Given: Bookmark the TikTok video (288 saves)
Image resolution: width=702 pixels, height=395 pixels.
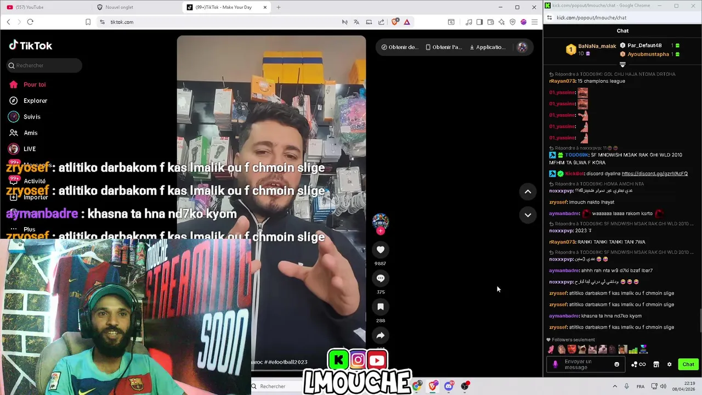Looking at the screenshot, I should pos(381,307).
